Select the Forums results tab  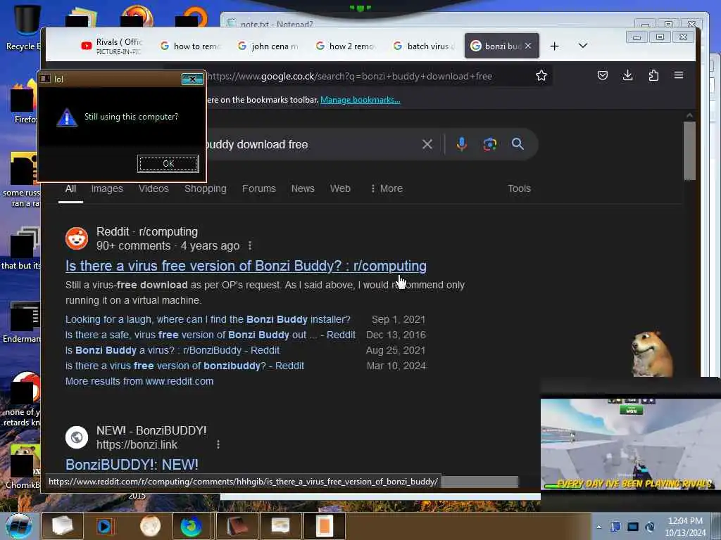(259, 188)
